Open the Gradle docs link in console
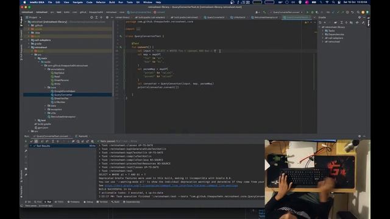Screen dimensions: 390x219 click(x=171, y=186)
